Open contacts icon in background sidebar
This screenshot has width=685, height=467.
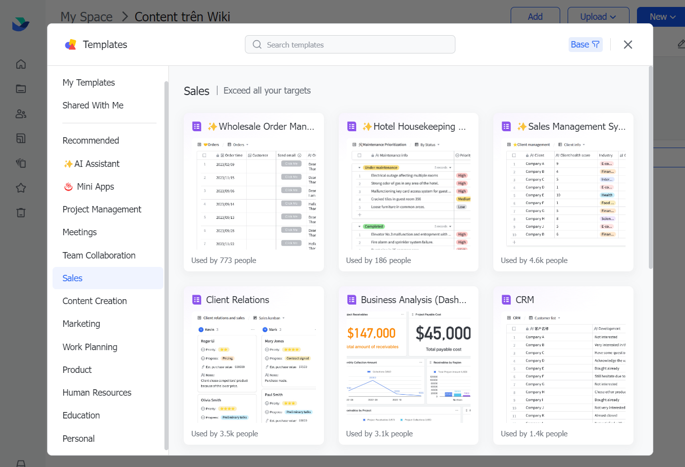tap(21, 113)
